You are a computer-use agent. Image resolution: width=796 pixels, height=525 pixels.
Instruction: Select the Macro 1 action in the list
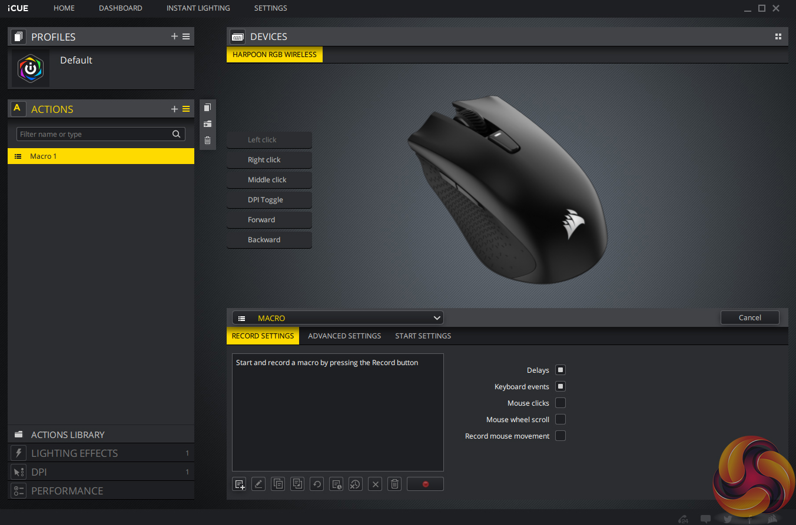[101, 156]
